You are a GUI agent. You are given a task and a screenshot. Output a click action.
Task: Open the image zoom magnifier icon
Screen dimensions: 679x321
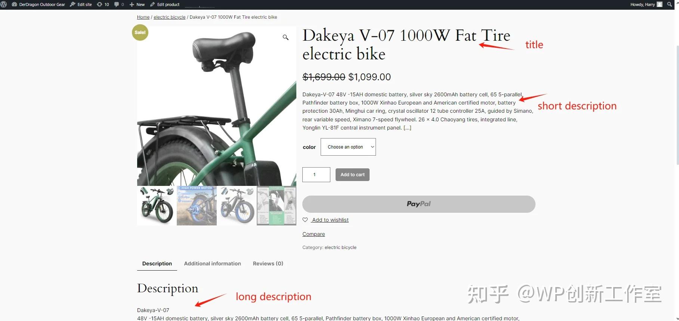(x=286, y=37)
